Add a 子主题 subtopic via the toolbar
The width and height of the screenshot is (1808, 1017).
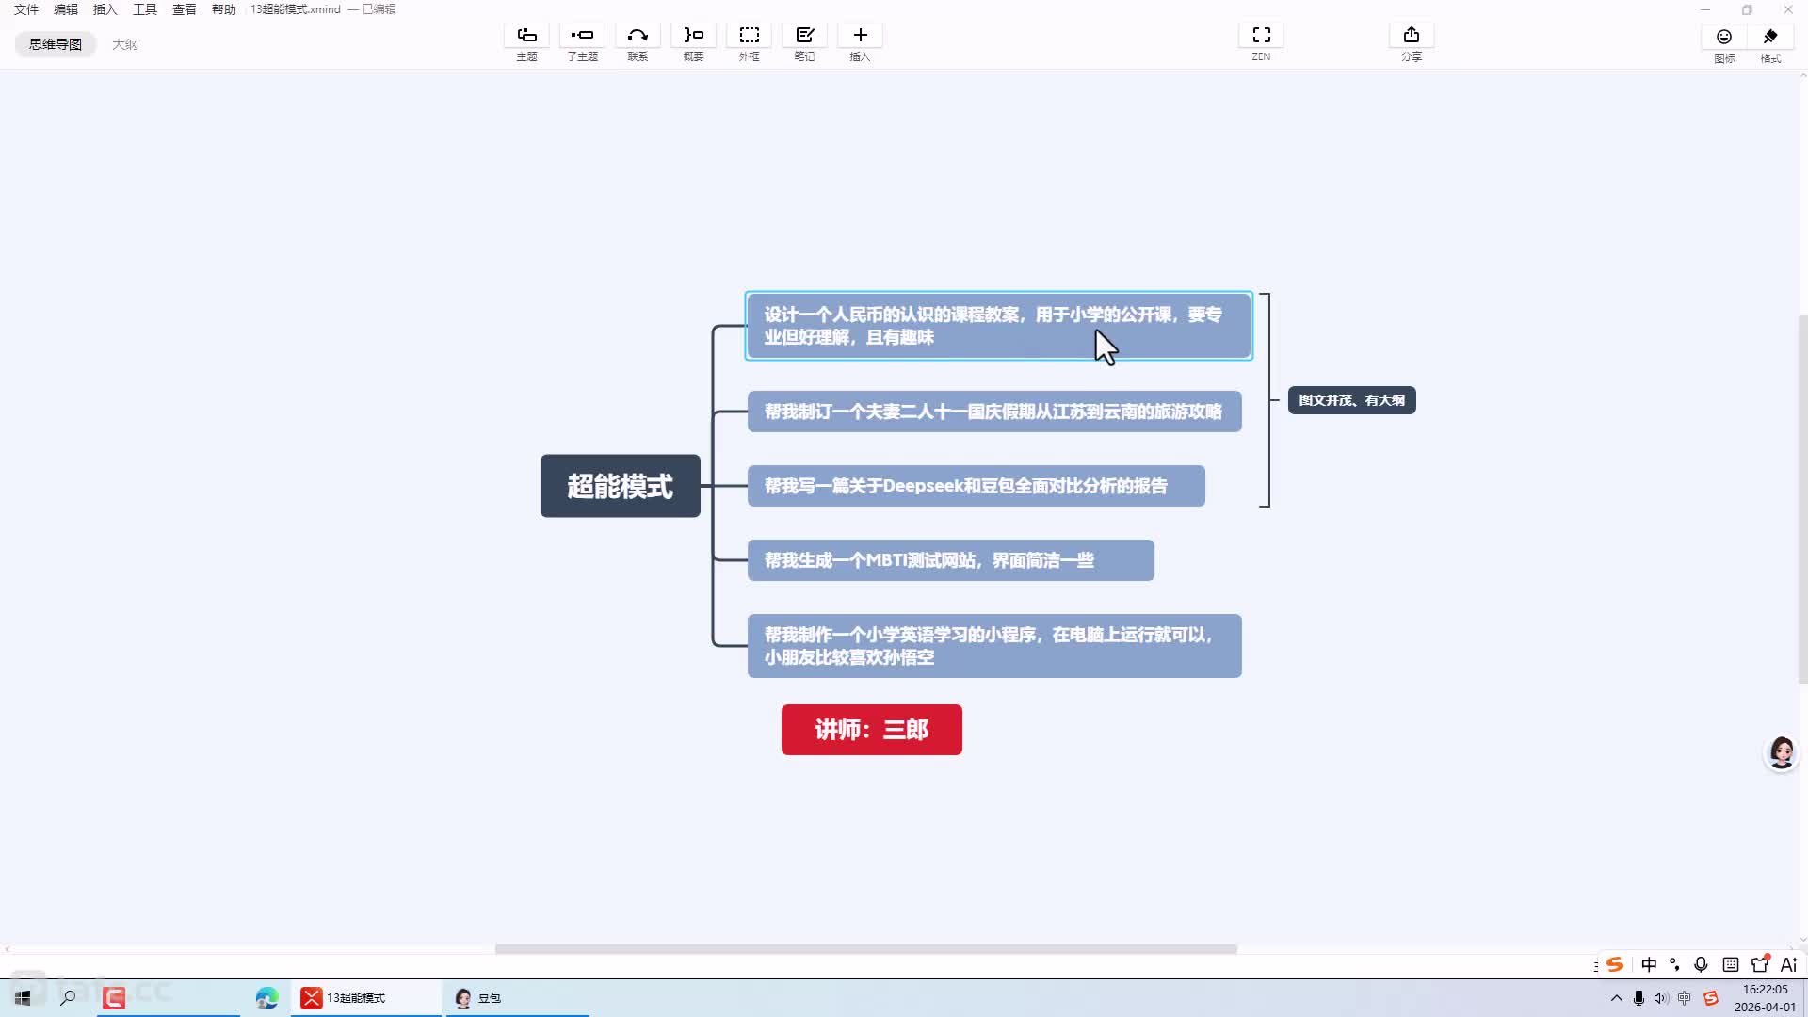[x=582, y=36]
